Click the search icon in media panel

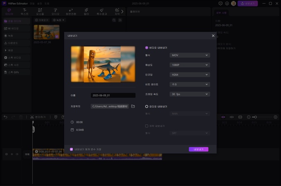[114, 20]
